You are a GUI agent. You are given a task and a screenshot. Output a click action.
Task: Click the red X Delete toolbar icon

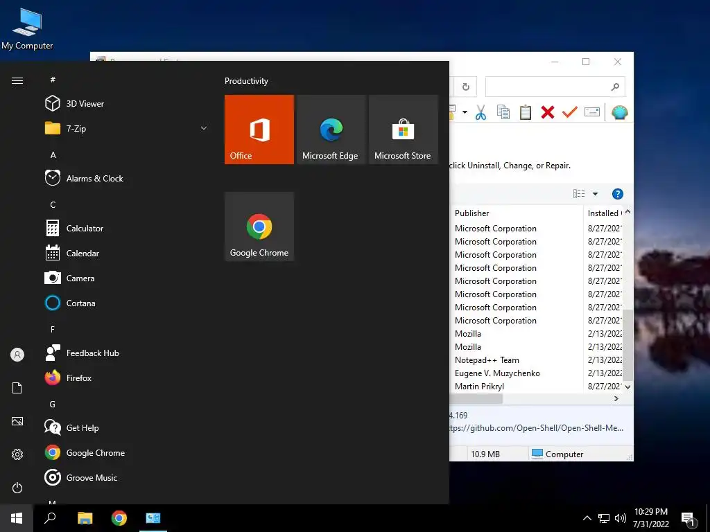[x=548, y=112]
